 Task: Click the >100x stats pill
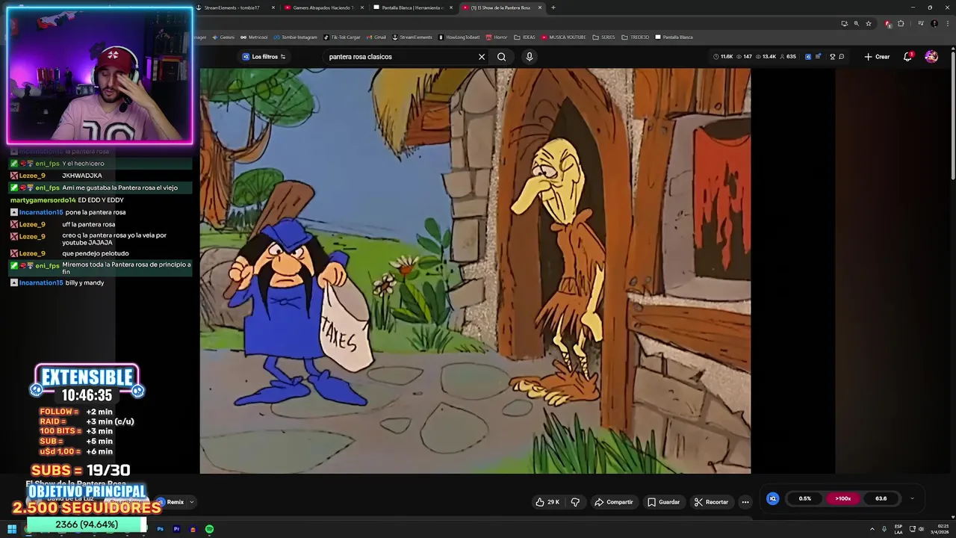pos(843,498)
